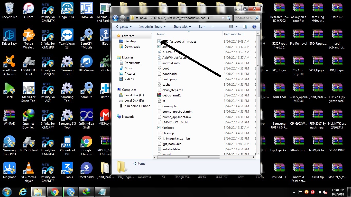Open Internet Explorer from the taskbar
Screen dimensions: 351x197
23,192
